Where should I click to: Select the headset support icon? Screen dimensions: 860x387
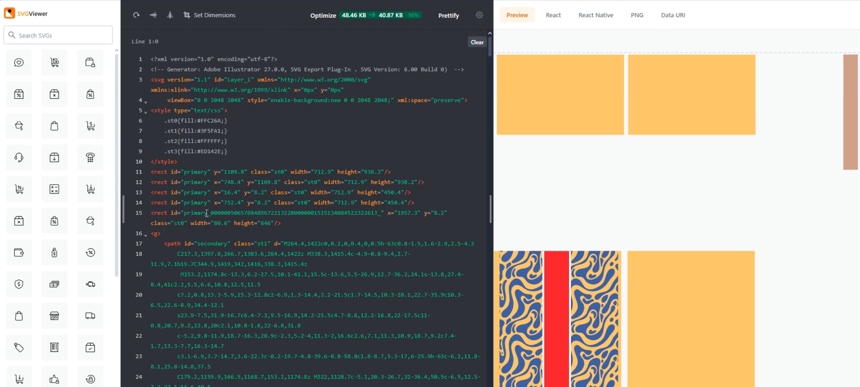pos(19,157)
